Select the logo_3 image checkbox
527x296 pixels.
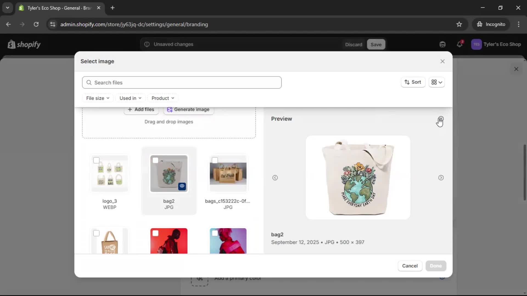pos(96,160)
